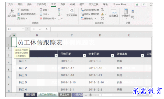The width and height of the screenshot is (164, 99).
Task: Open Date & Time (日期和时间) functions
Action: pos(48,18)
